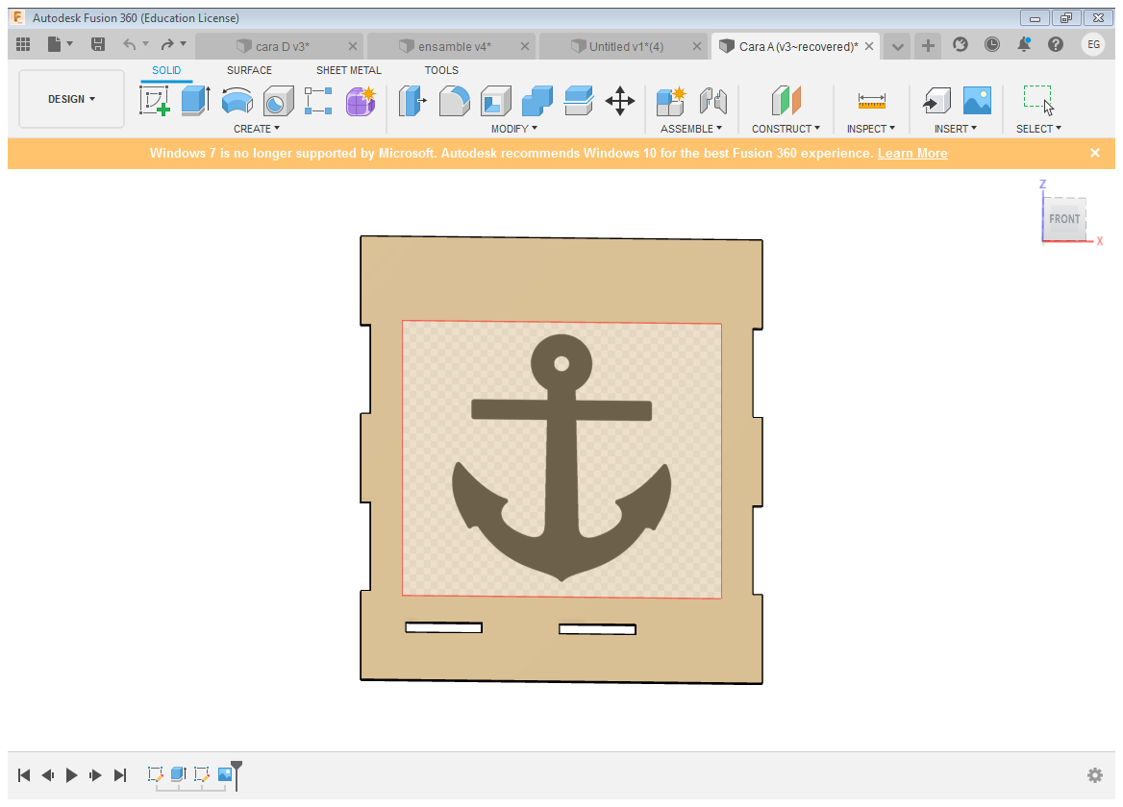Click the Offset Plane construct icon
Screen dimensions: 1123x807
(786, 101)
